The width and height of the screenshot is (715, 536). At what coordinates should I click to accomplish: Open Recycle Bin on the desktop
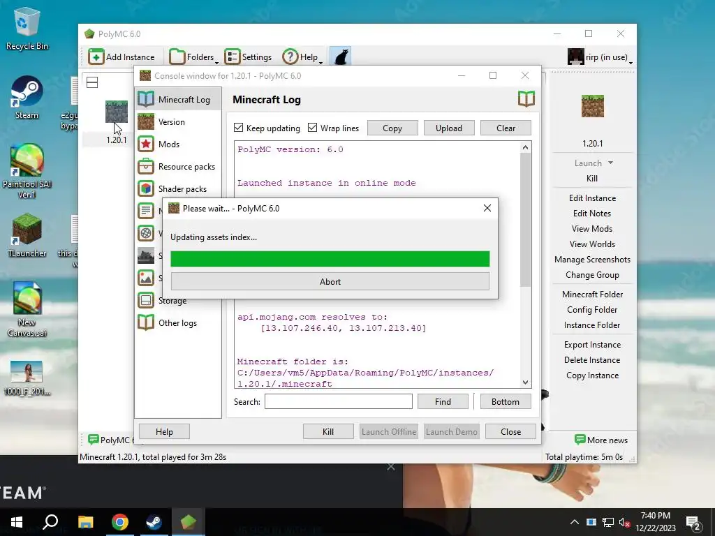27,29
